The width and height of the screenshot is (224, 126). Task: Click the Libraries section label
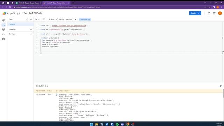(12, 29)
